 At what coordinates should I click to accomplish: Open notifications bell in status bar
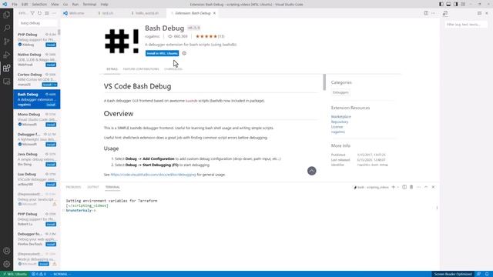pyautogui.click(x=487, y=274)
